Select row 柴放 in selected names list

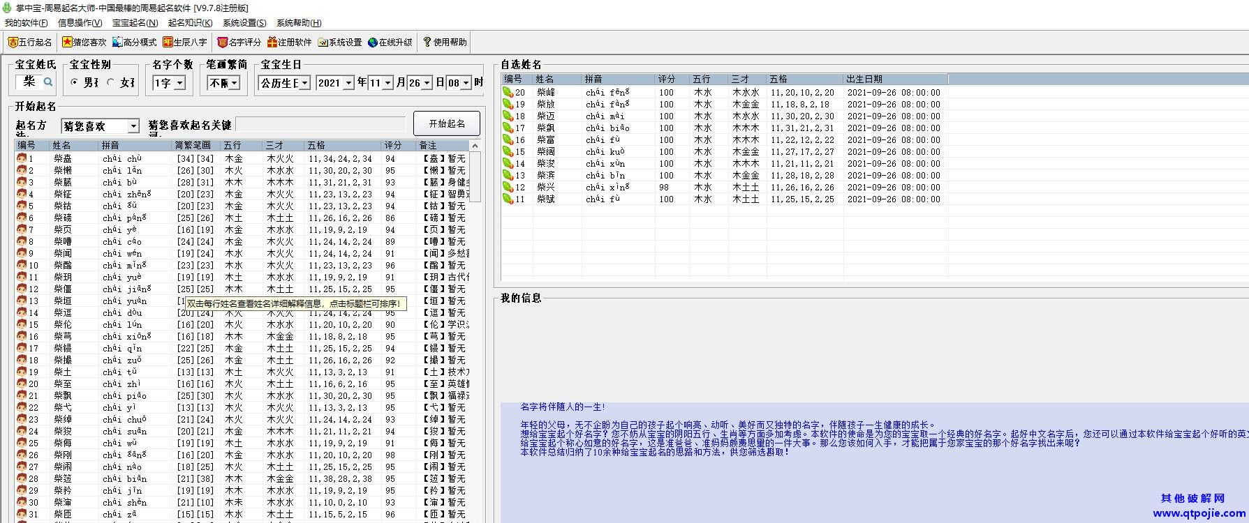click(724, 104)
